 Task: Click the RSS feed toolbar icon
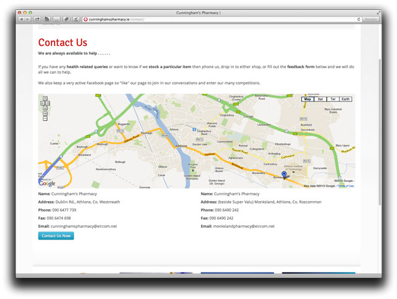47,19
